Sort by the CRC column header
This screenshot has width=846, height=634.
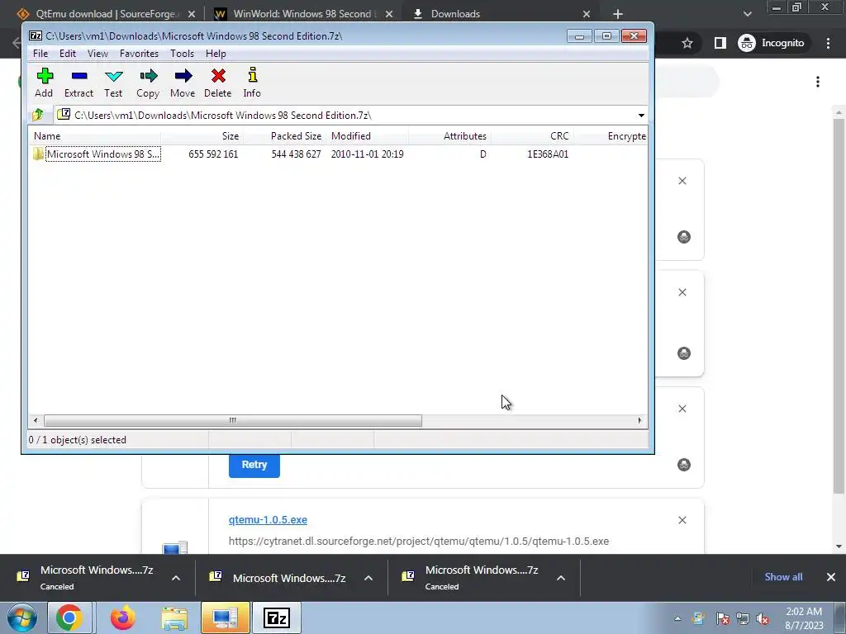click(x=532, y=136)
